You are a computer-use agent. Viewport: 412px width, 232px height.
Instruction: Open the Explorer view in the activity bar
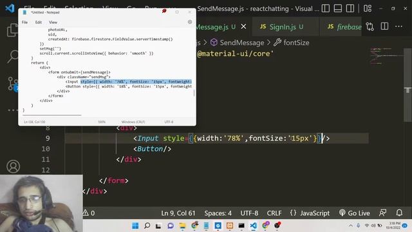(12, 30)
